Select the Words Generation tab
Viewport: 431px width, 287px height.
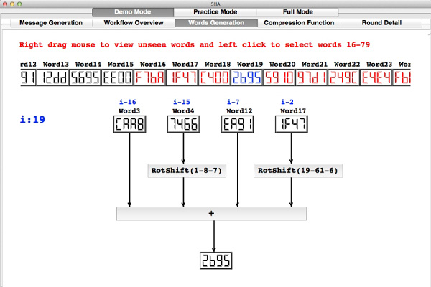214,22
